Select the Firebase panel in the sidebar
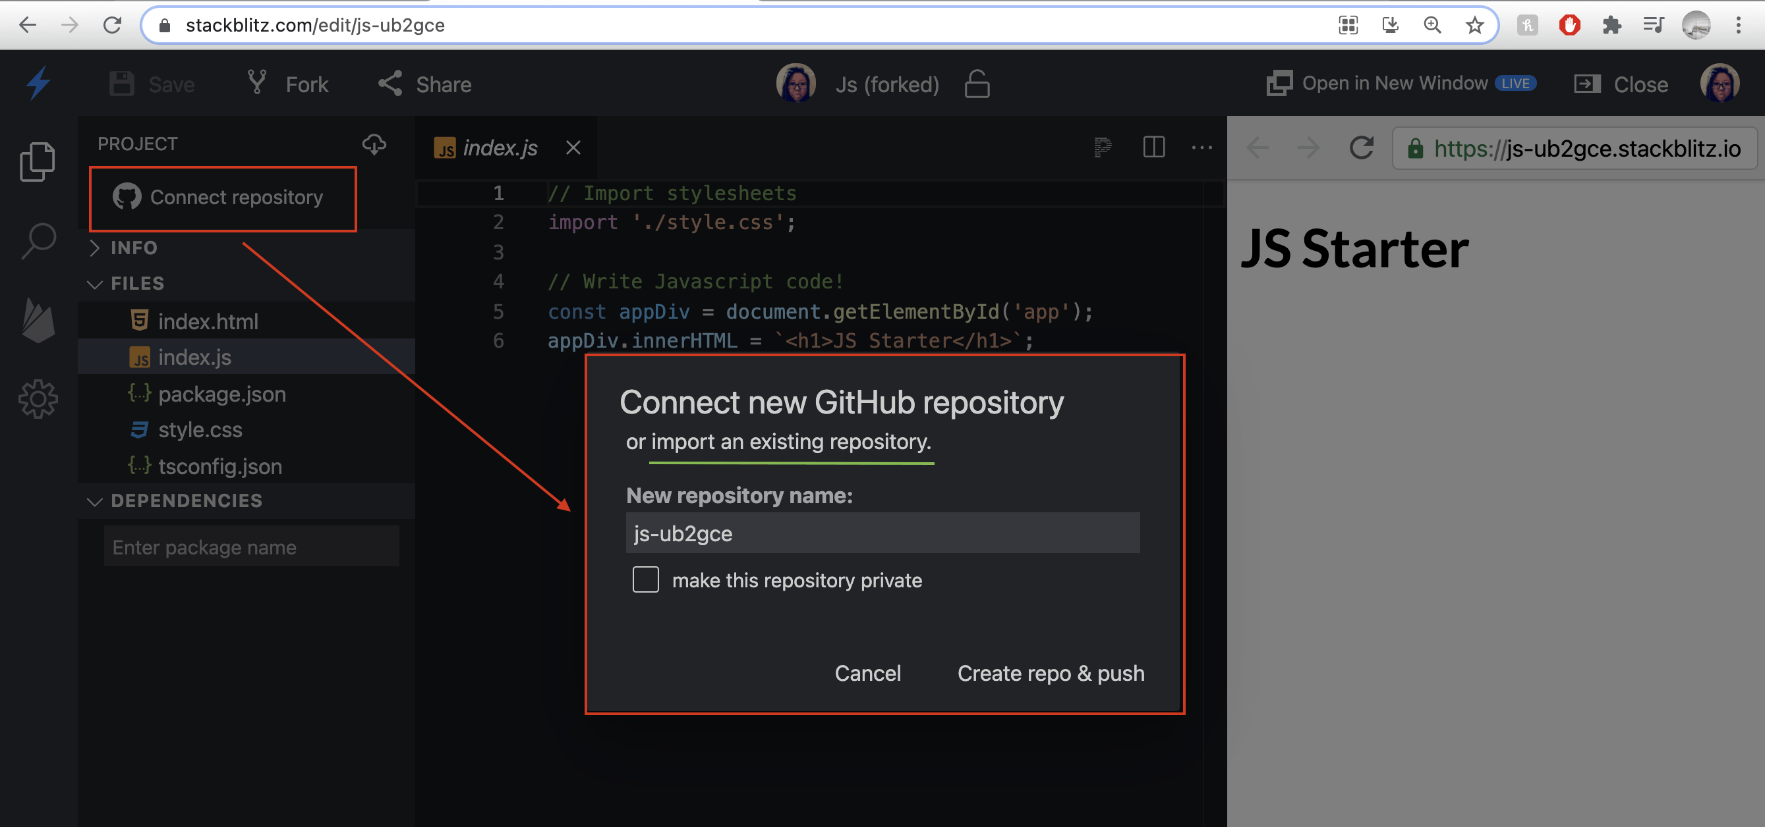 point(38,321)
